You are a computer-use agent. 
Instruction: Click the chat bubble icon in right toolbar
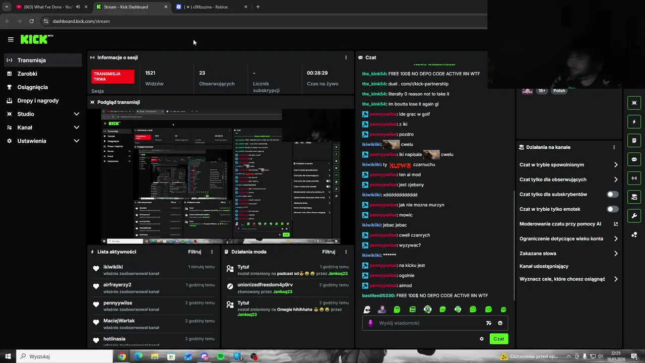[x=634, y=159]
